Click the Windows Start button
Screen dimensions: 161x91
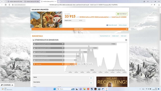point(55,89)
